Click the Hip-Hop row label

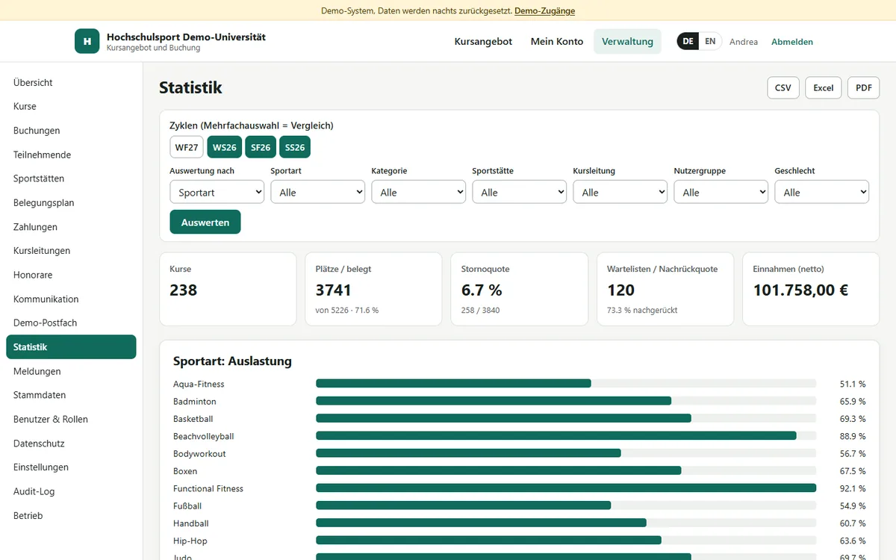190,541
